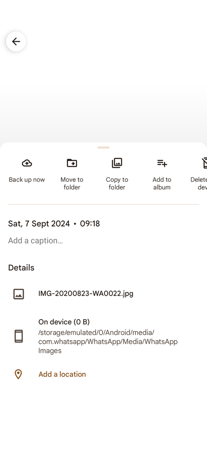Tap the On device (0 B) entry

64,322
